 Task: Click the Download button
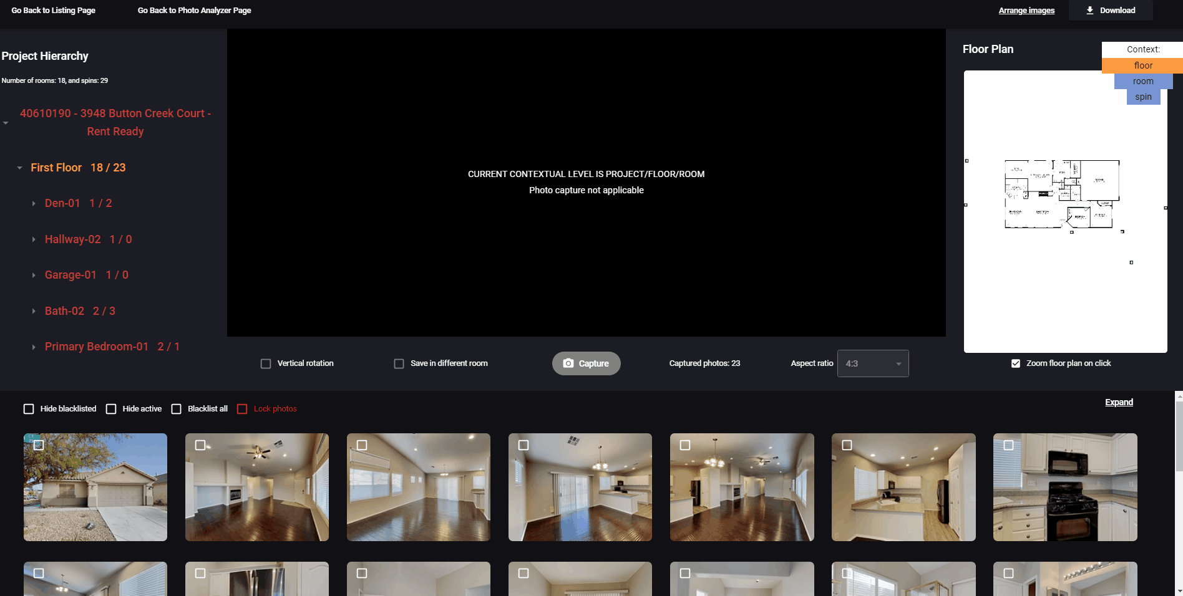[1111, 11]
